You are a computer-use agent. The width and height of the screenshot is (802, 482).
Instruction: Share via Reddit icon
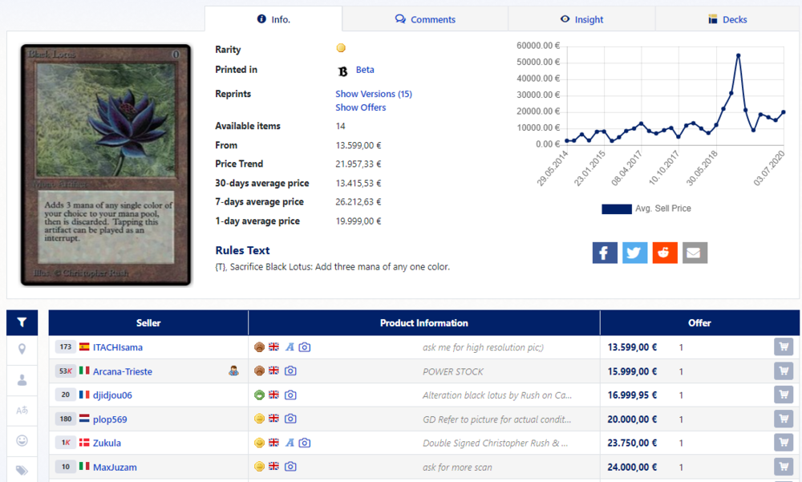[664, 253]
